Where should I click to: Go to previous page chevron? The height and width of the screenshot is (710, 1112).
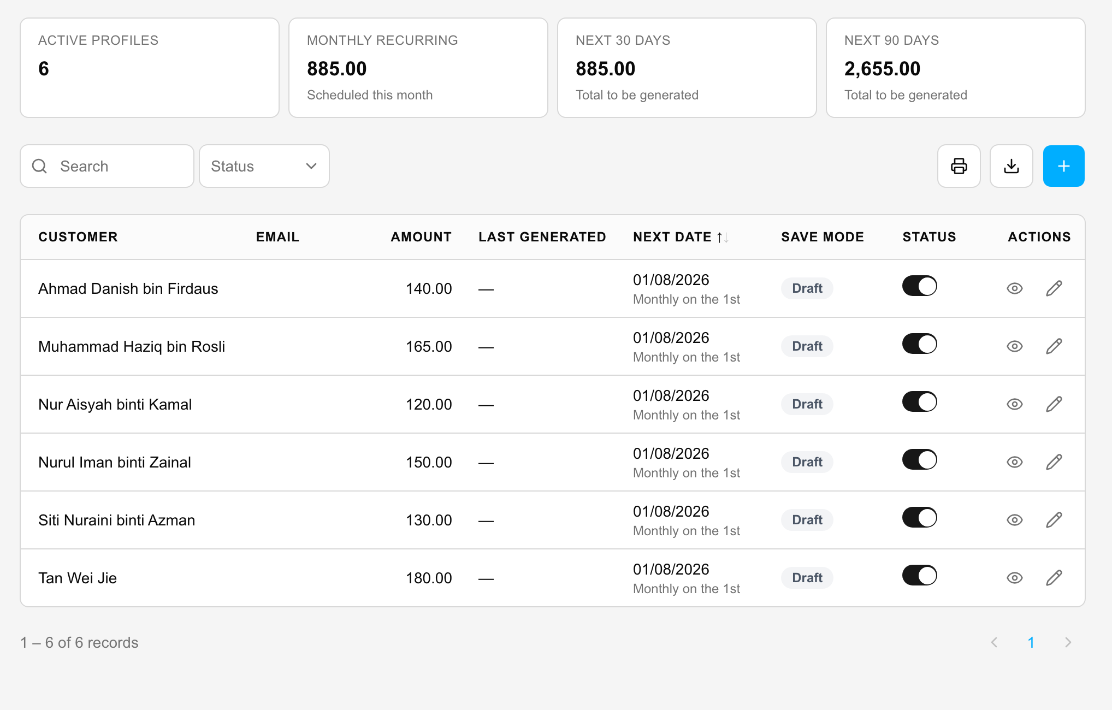pyautogui.click(x=995, y=642)
